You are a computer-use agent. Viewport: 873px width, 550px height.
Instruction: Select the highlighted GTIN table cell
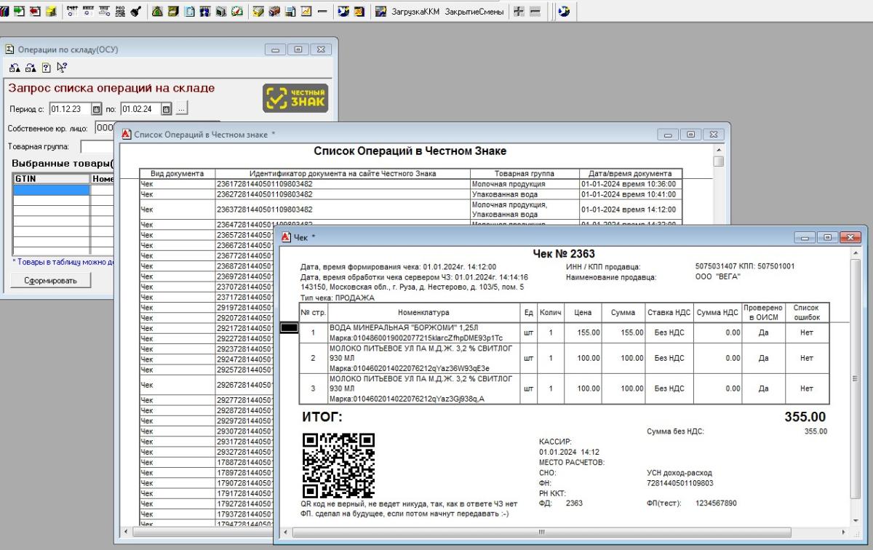52,190
